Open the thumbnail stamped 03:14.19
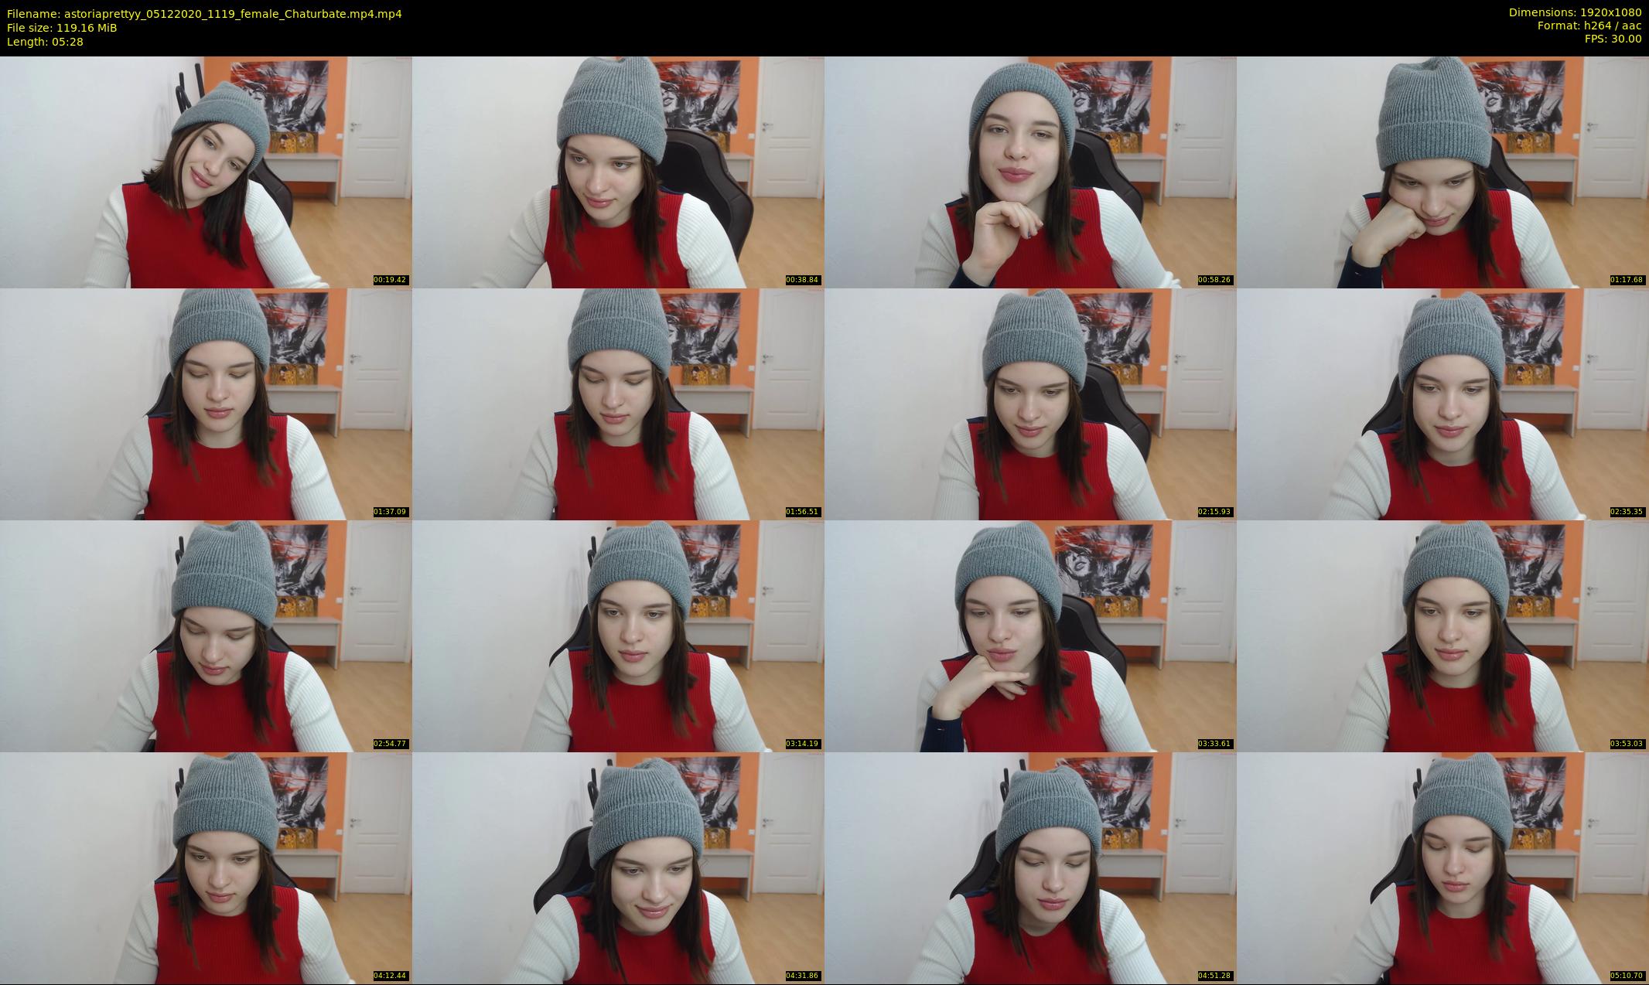 coord(618,636)
